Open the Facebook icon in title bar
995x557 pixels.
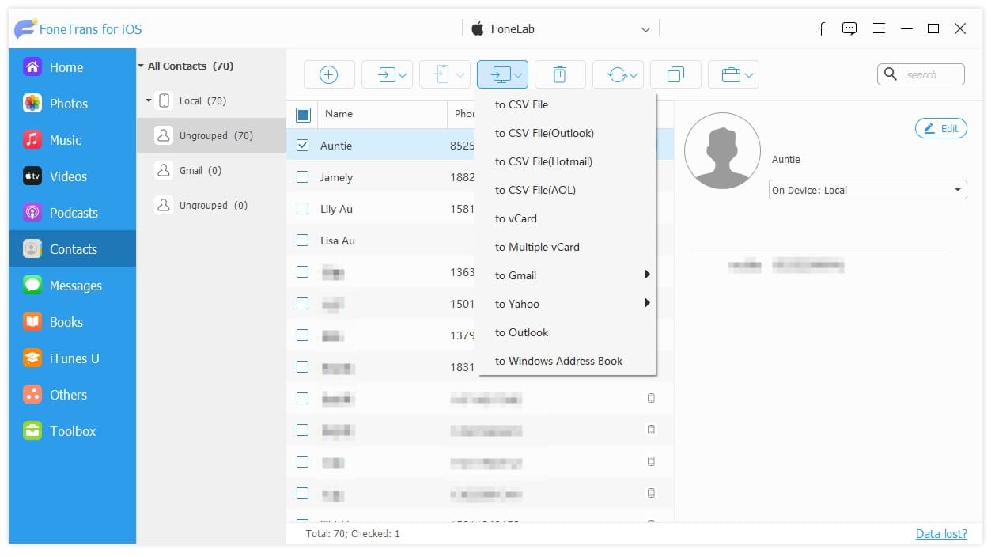(821, 28)
